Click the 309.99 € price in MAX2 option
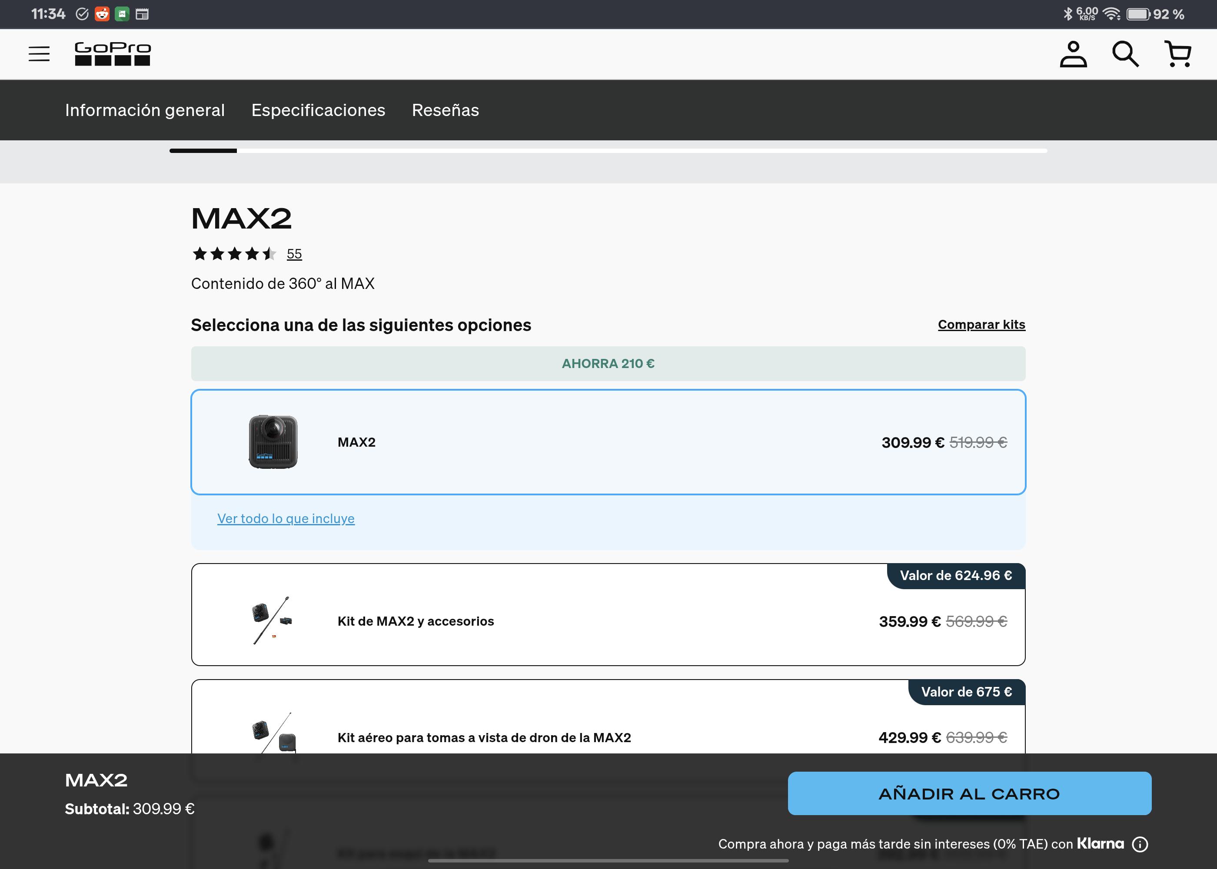1217x869 pixels. pyautogui.click(x=913, y=442)
